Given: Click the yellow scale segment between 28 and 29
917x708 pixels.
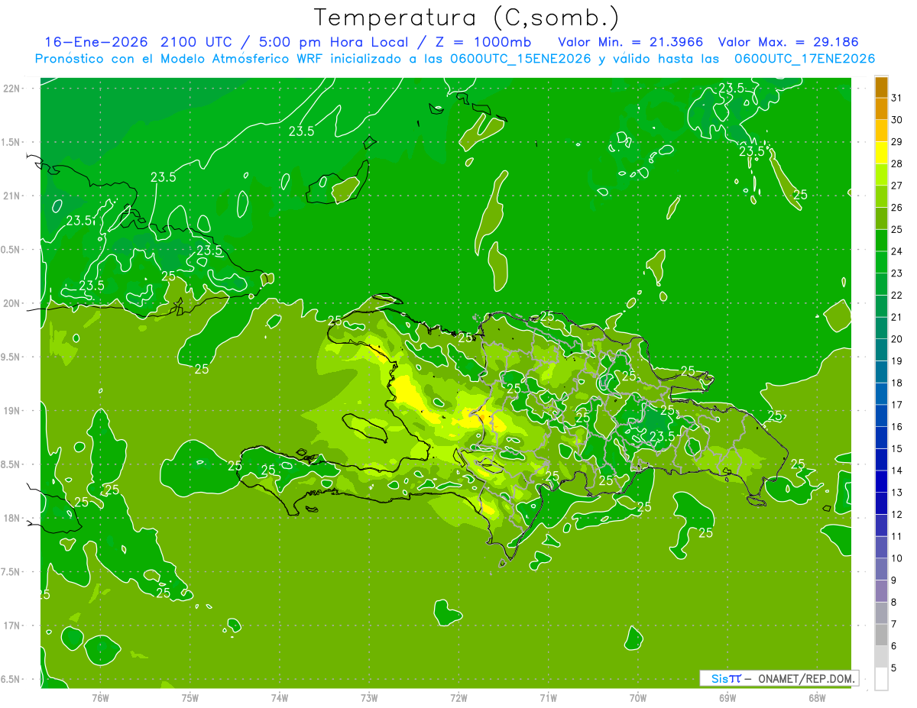Looking at the screenshot, I should click(x=881, y=153).
